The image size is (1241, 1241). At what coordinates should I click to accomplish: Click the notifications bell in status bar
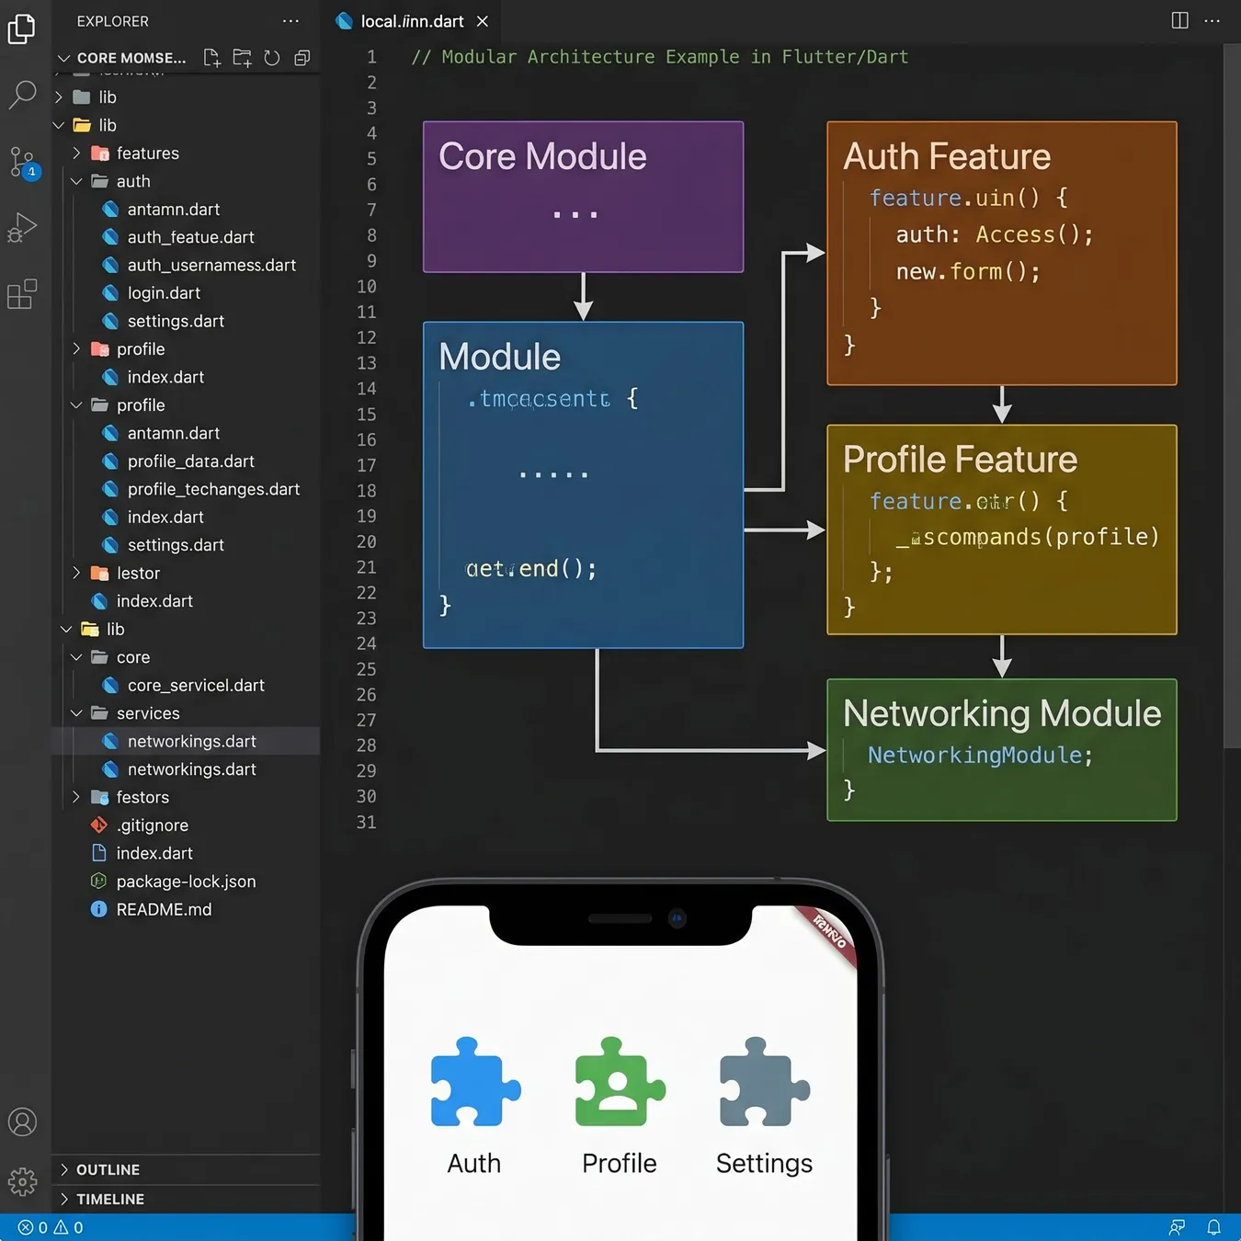point(1213,1227)
